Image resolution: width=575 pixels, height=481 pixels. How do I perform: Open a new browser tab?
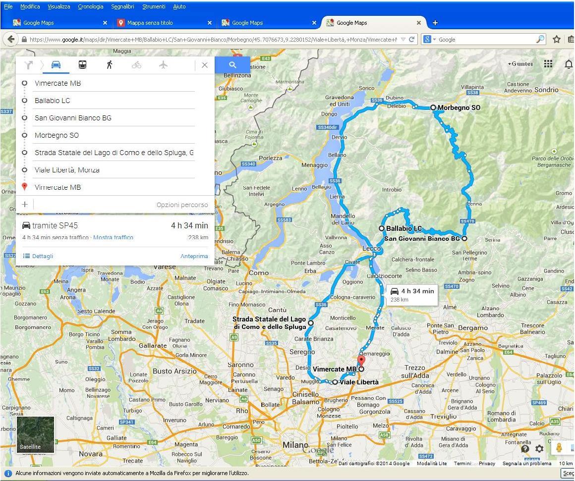[x=435, y=23]
